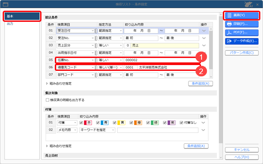Open help with ヘルプ(H) button
263x164 pixels.
[x=242, y=157]
